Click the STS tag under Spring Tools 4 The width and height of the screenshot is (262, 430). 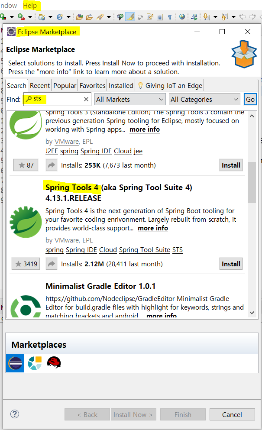point(178,250)
